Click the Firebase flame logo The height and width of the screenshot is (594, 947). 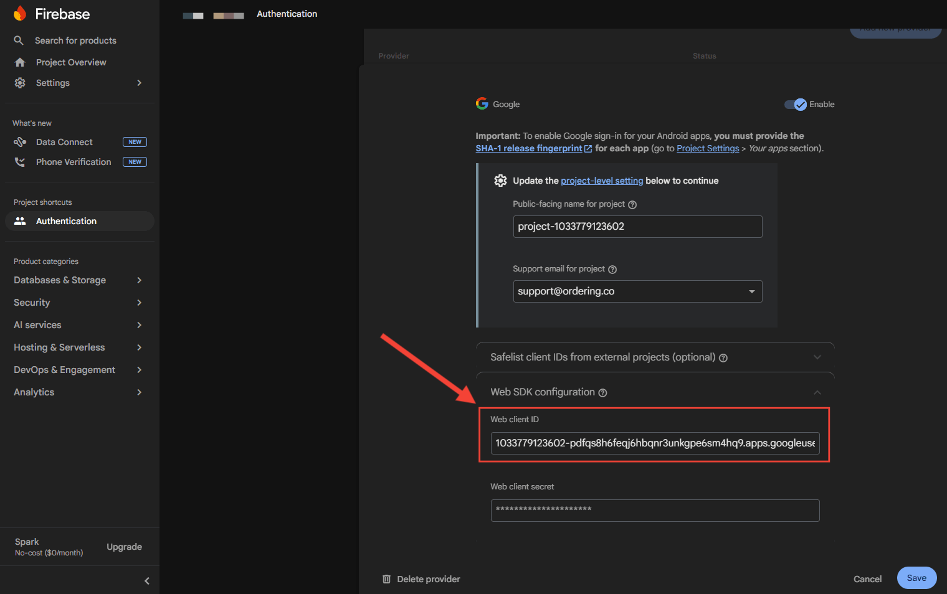click(x=20, y=14)
